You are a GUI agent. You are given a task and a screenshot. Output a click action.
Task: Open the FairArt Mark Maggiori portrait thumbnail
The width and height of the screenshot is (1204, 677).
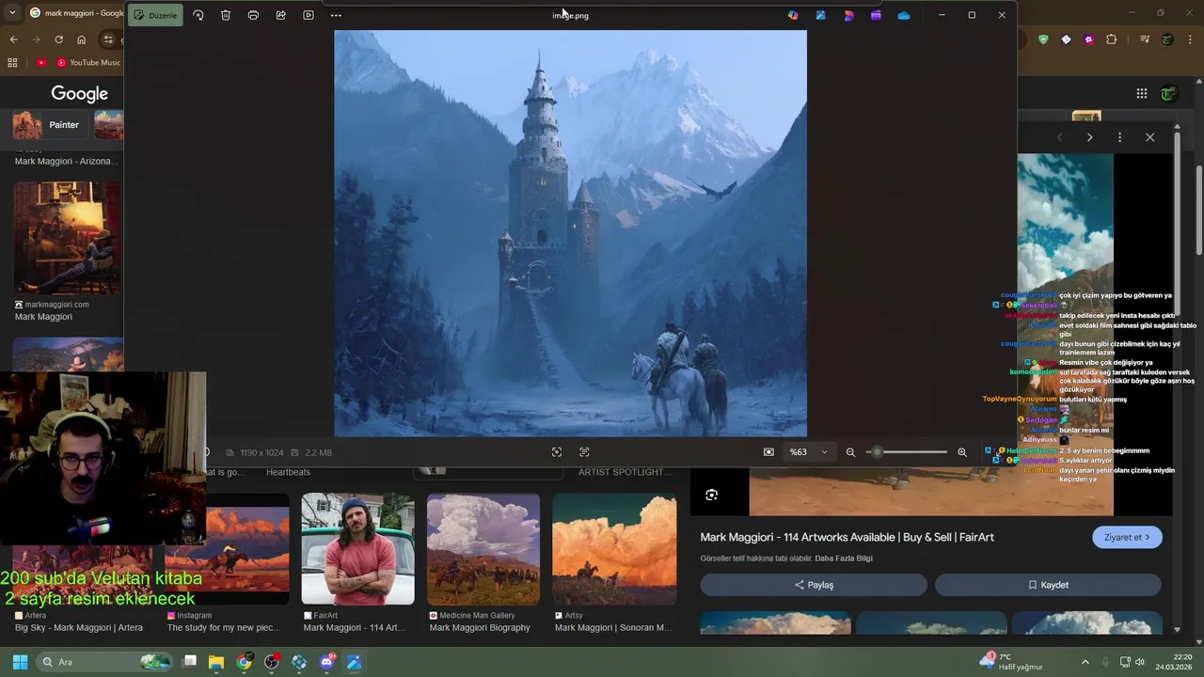pyautogui.click(x=357, y=549)
